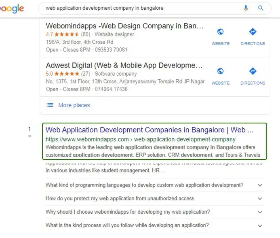Get directions to Webomindapps
The width and height of the screenshot is (280, 238).
tap(253, 32)
